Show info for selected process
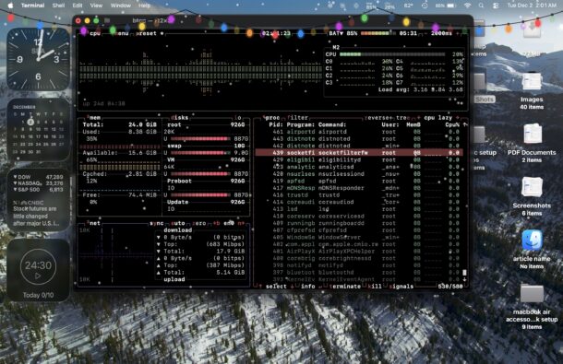 click(x=308, y=287)
